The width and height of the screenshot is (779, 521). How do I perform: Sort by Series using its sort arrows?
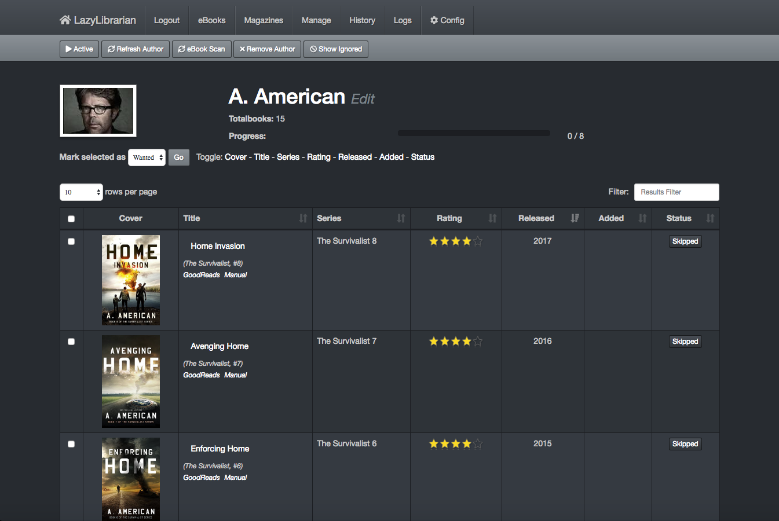coord(401,218)
